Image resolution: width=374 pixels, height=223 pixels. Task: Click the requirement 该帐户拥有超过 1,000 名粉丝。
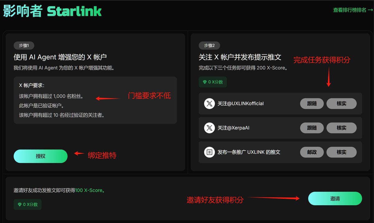coord(51,96)
